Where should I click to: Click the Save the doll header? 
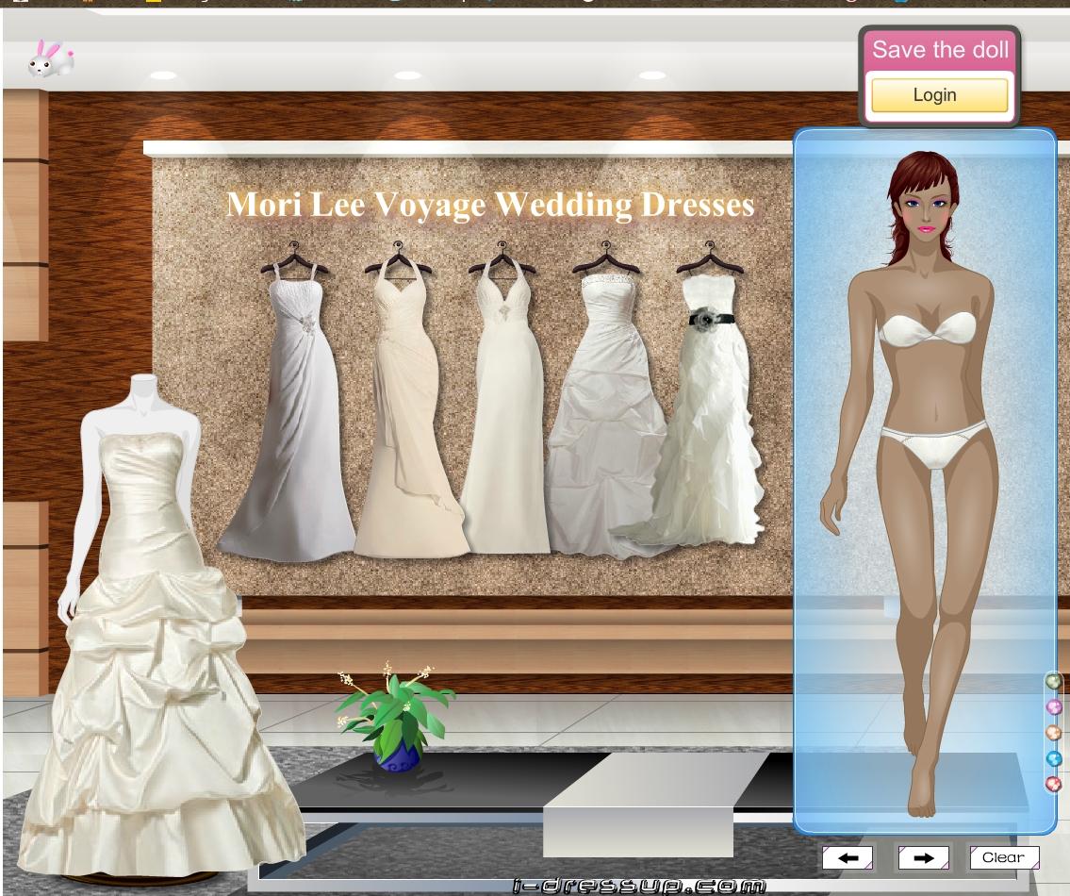point(939,50)
